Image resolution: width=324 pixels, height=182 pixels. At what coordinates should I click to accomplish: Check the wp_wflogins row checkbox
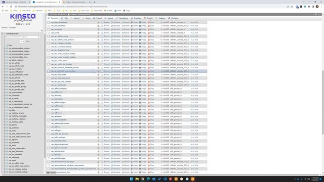coord(49,130)
